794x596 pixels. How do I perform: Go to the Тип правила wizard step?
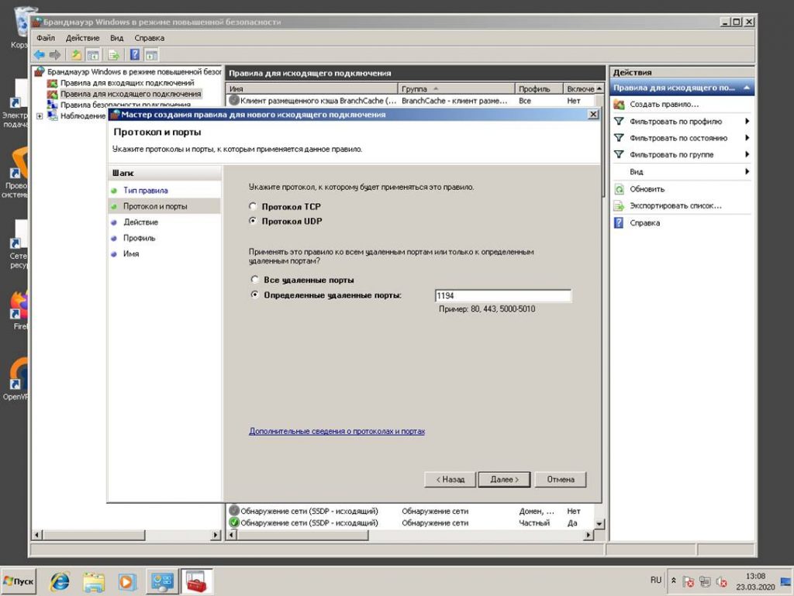tap(145, 190)
